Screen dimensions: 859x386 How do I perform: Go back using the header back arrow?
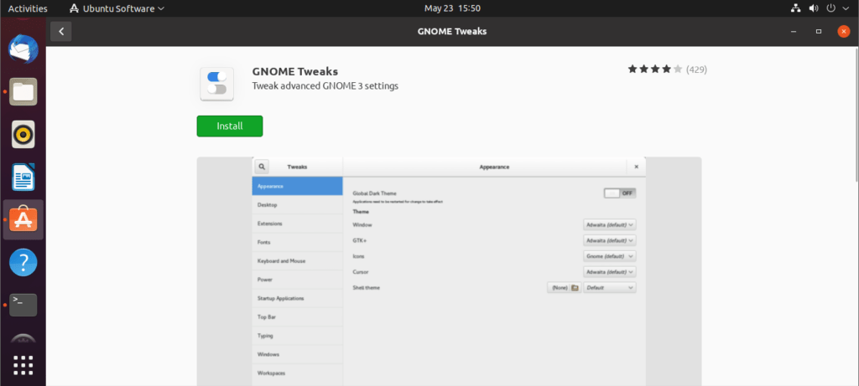click(x=60, y=32)
